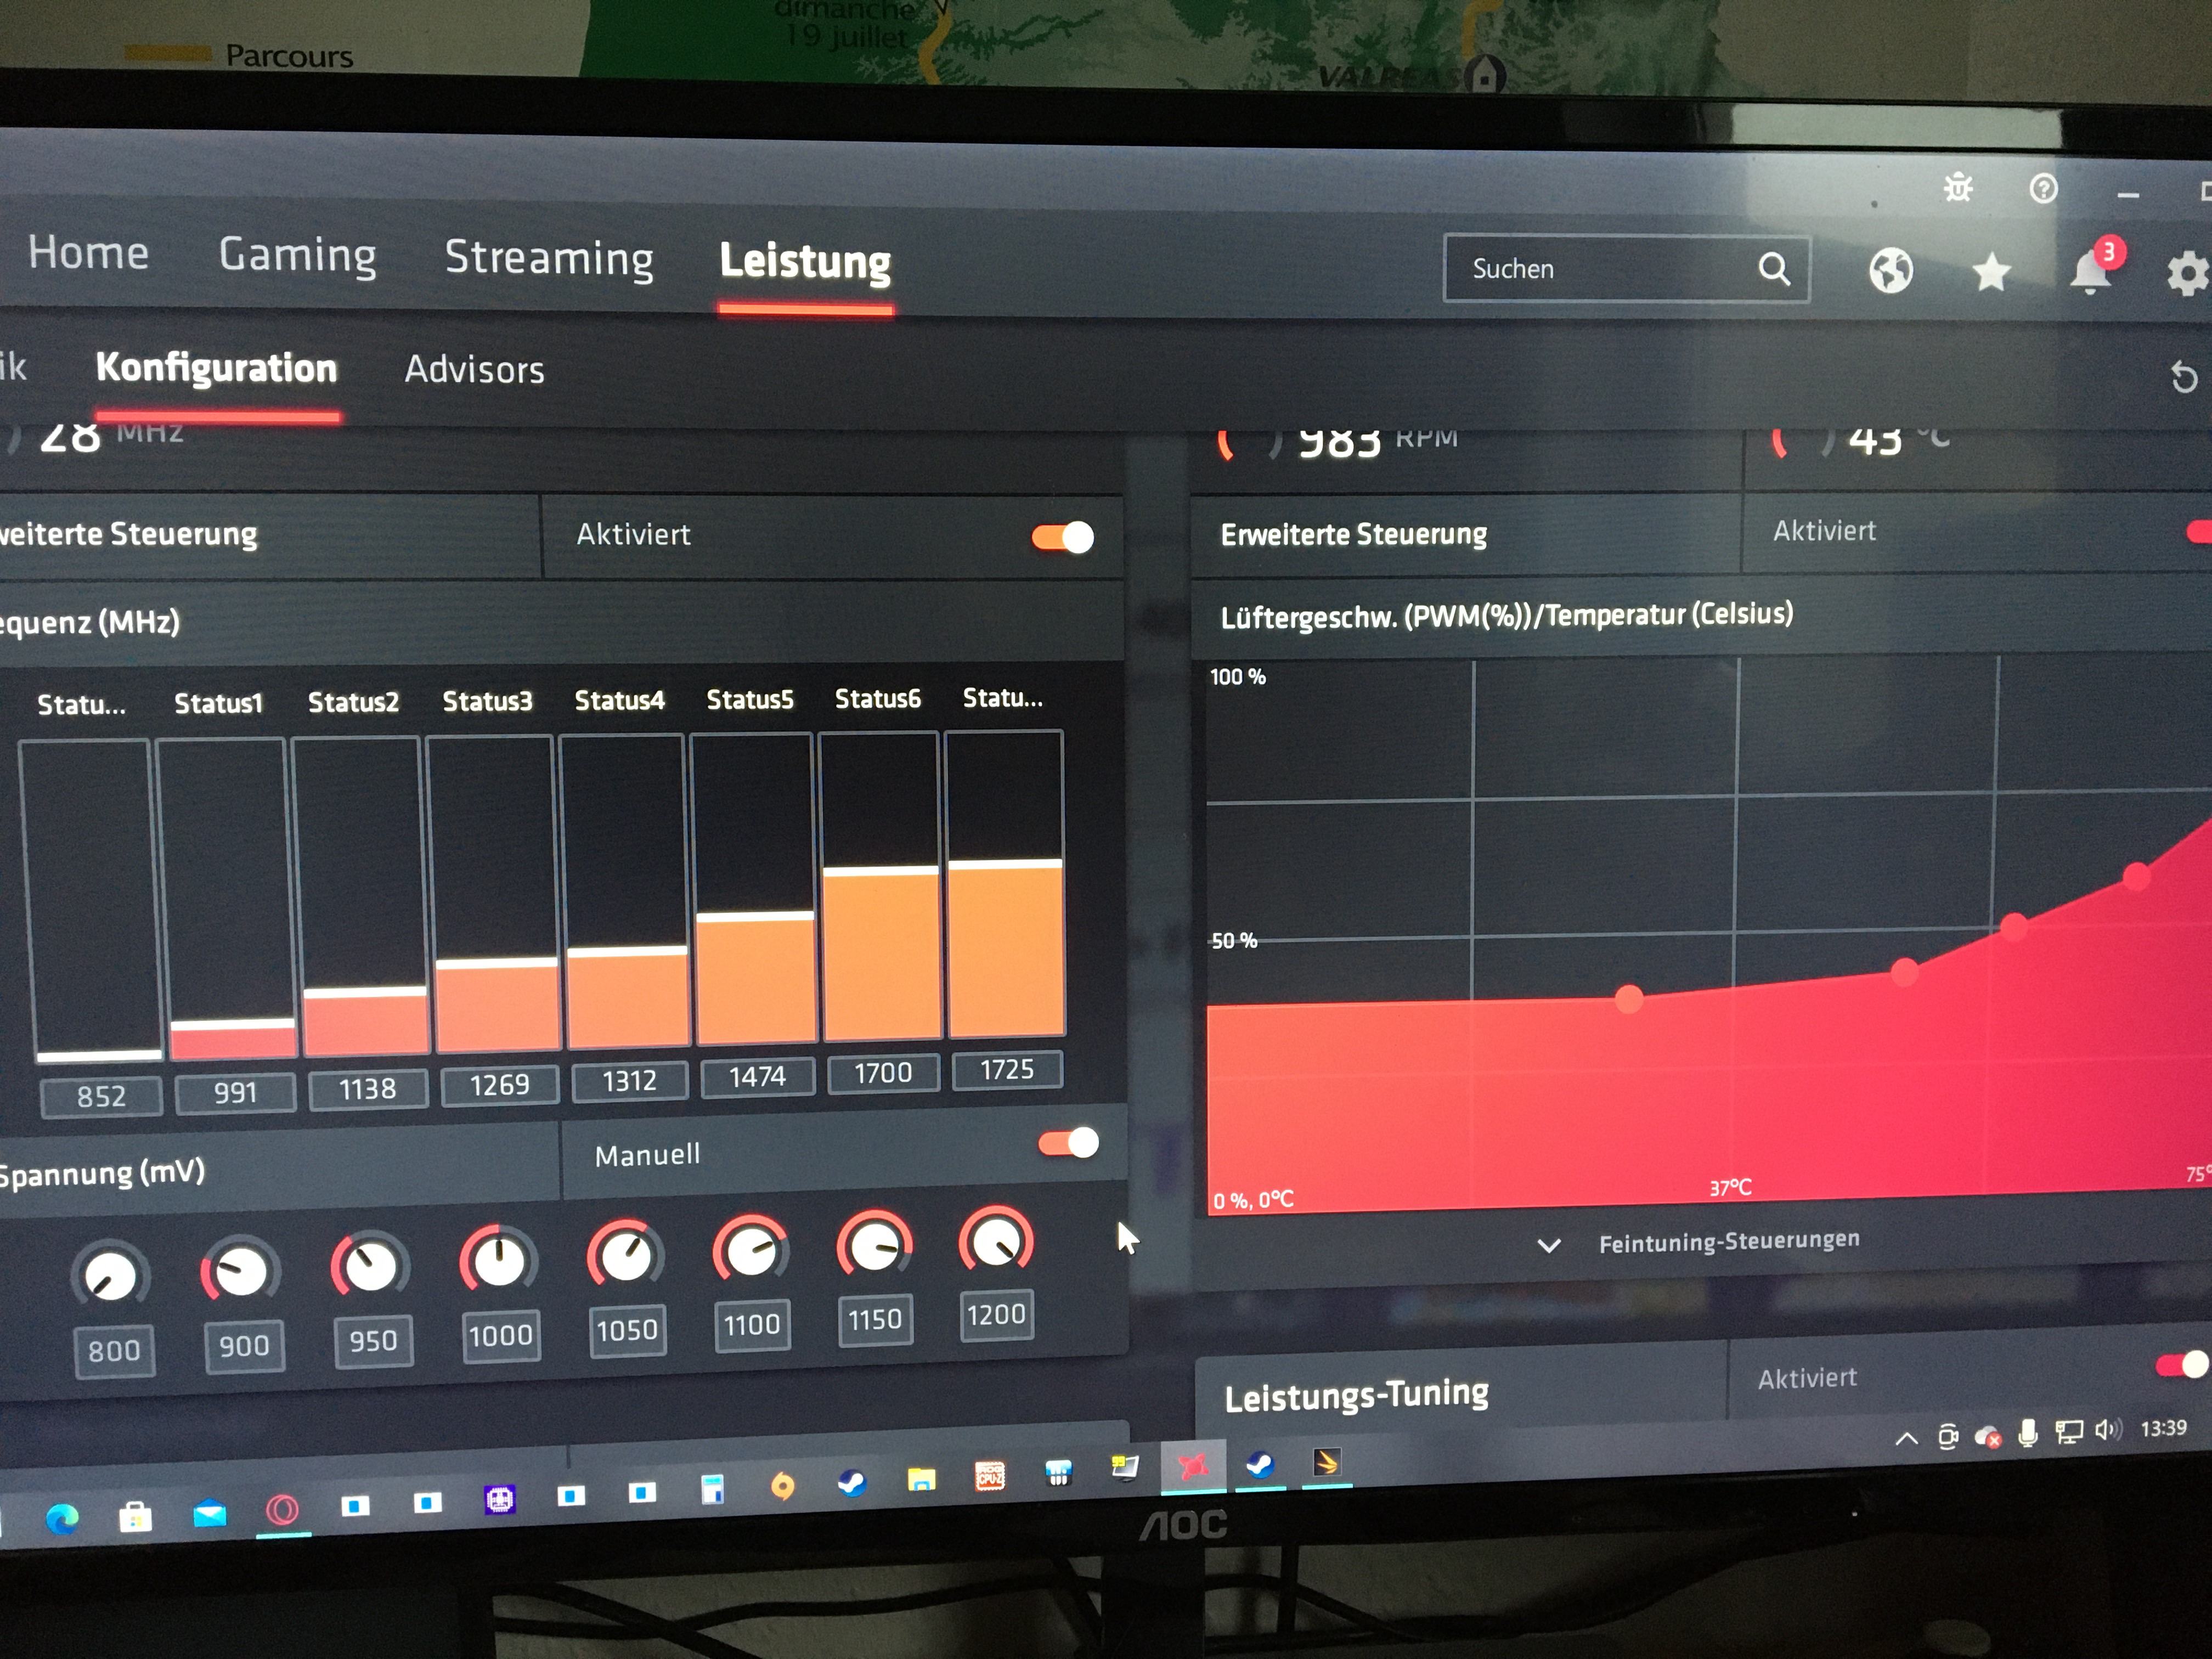Open Steam from the taskbar

852,1483
